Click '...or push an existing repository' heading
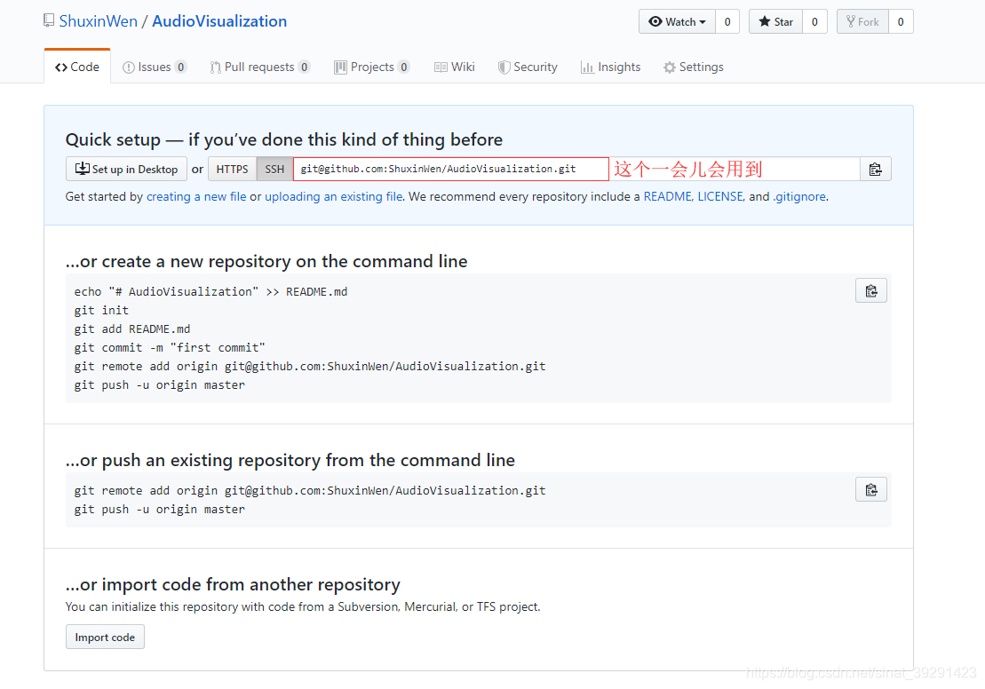 290,461
